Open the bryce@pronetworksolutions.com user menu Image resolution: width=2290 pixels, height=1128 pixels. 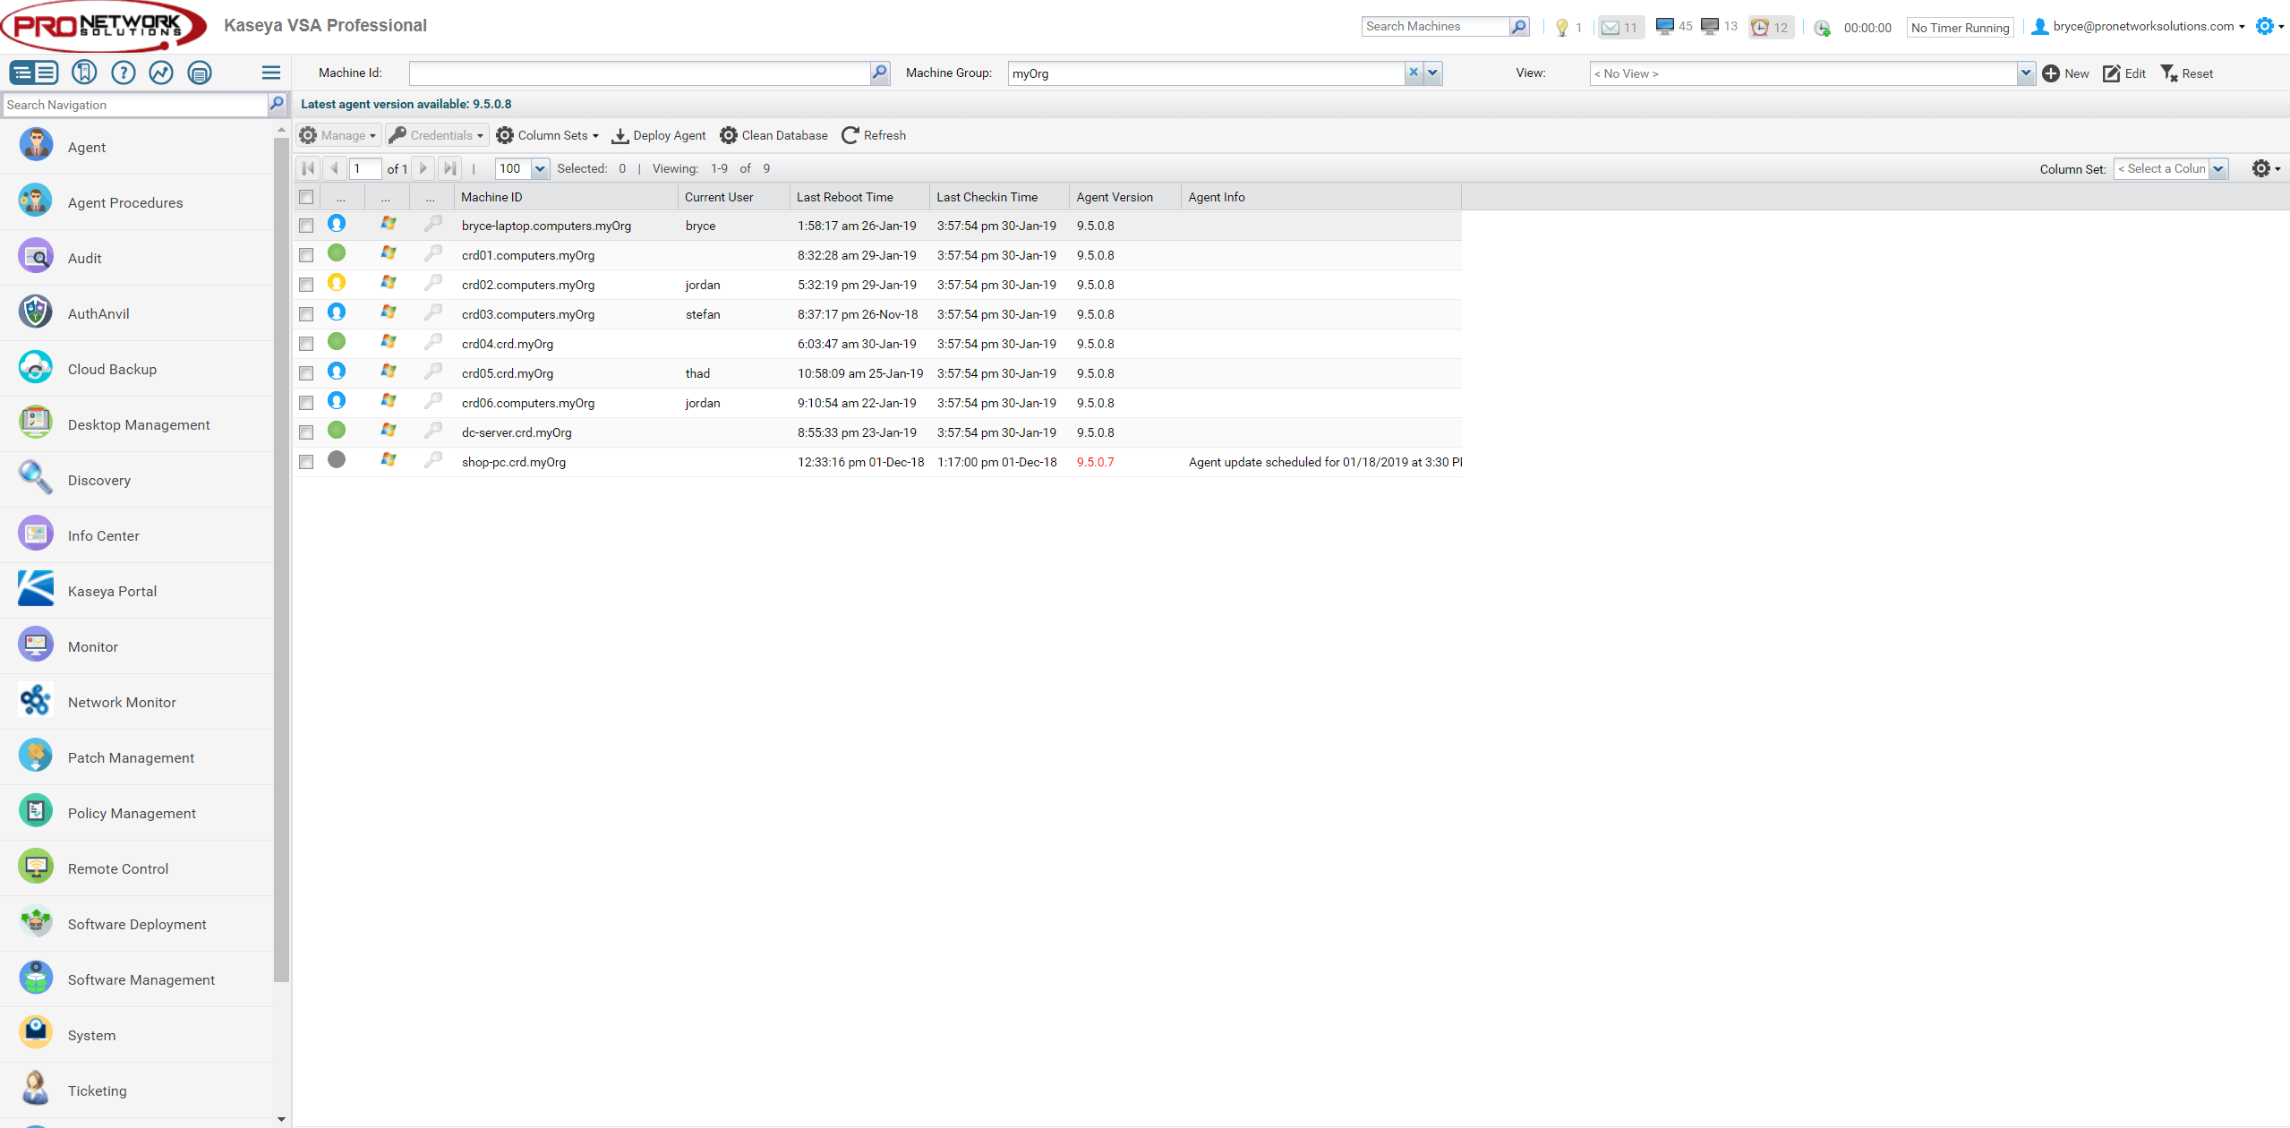[2138, 27]
